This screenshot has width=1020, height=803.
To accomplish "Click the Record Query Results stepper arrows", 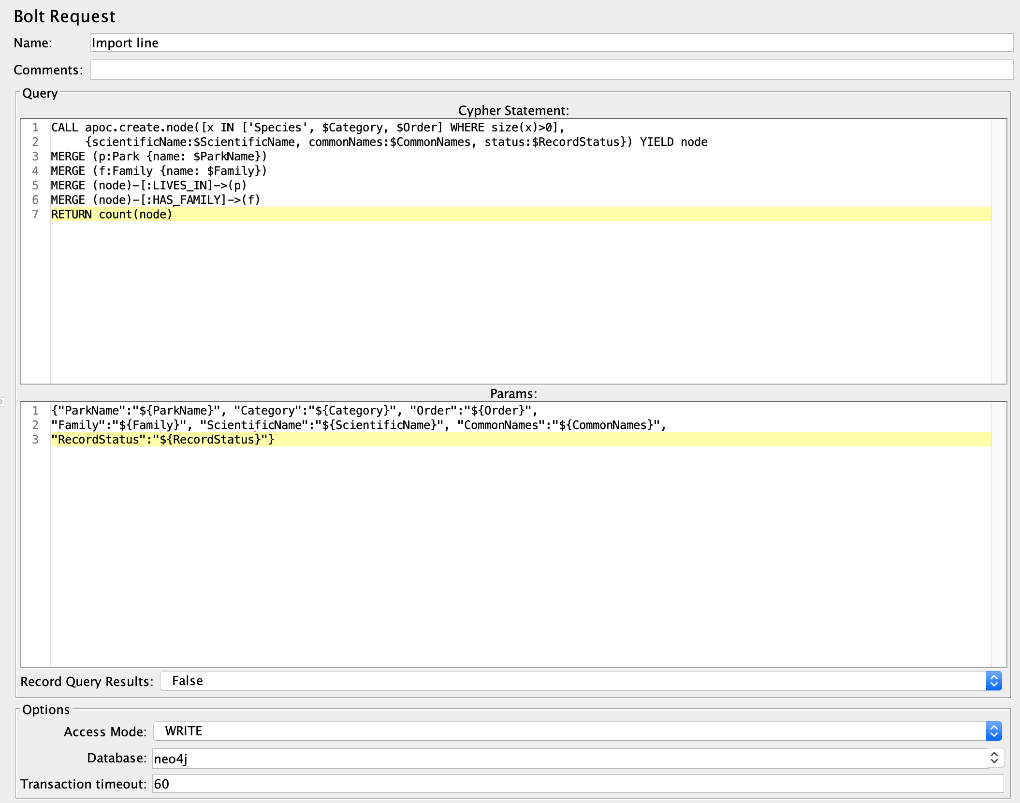I will click(x=994, y=681).
